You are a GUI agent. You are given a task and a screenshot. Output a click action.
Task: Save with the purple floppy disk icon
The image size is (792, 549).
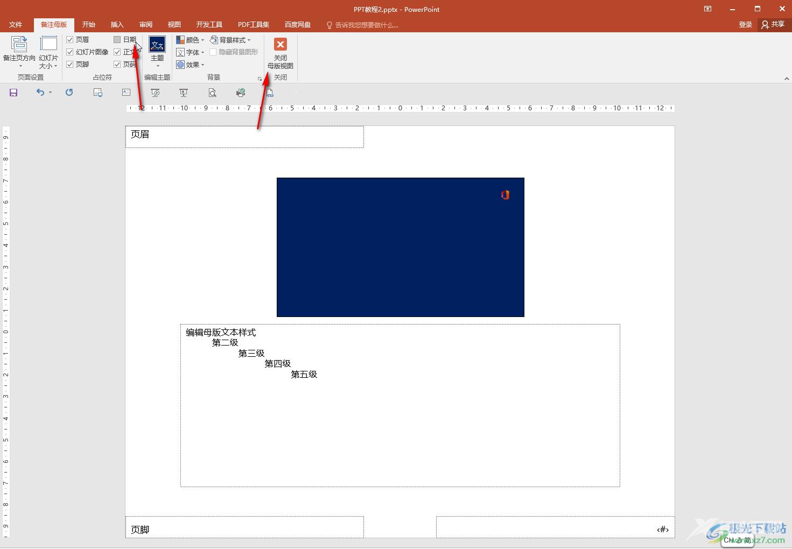pos(13,93)
